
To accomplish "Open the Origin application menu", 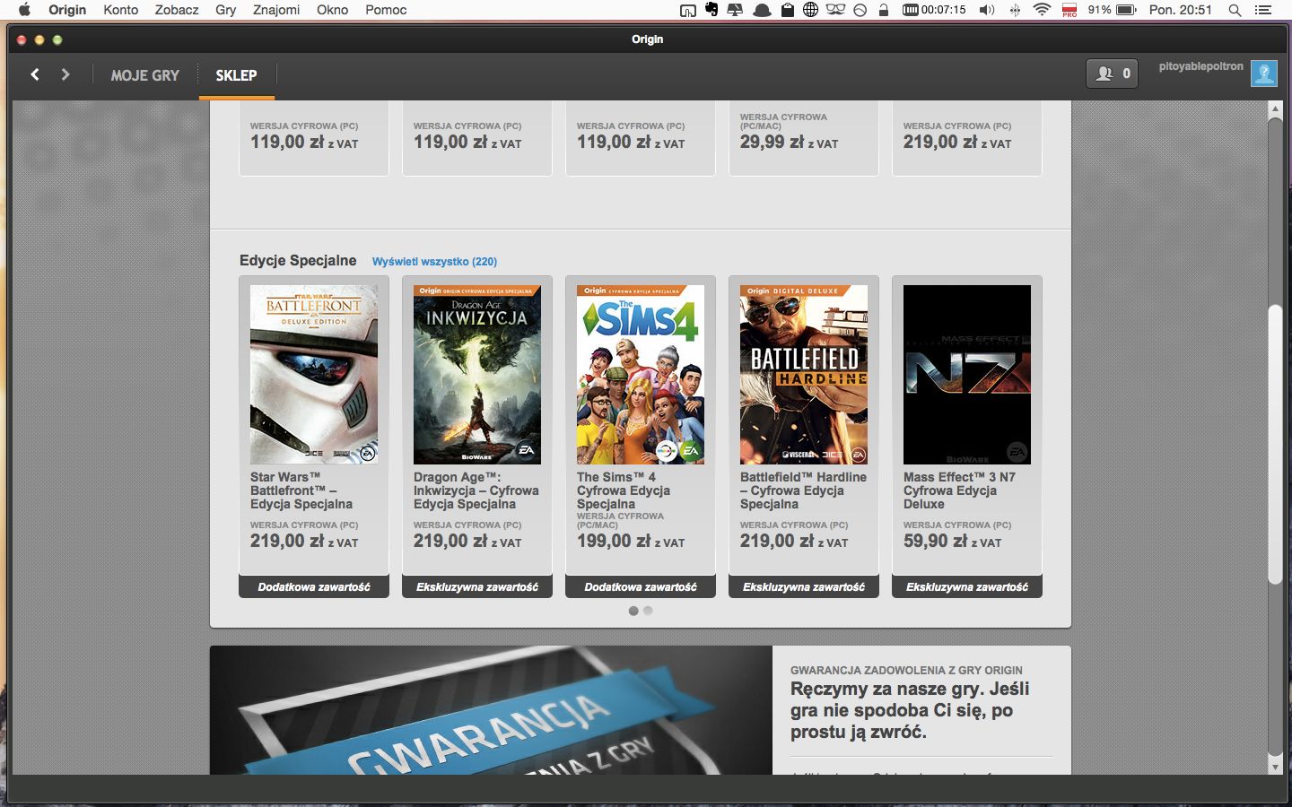I will (67, 10).
